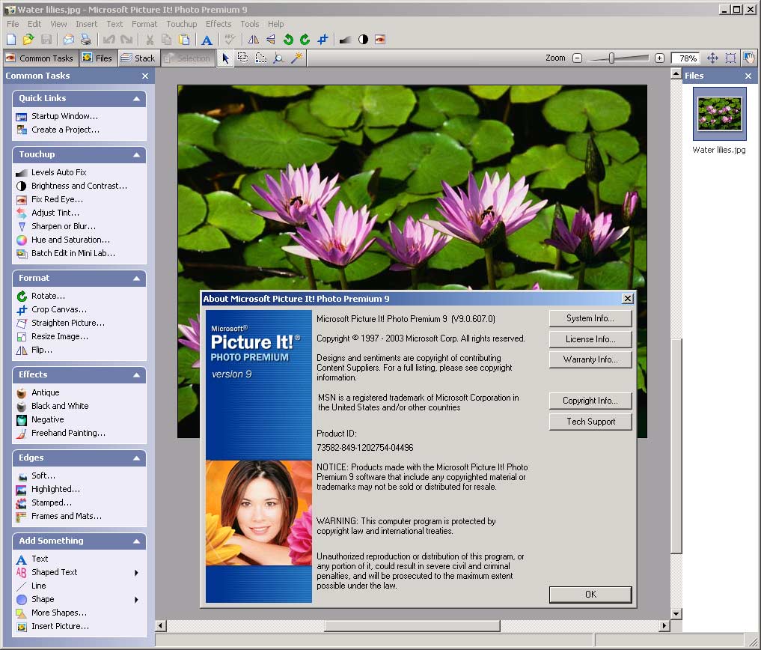Viewport: 761px width, 650px height.
Task: Collapse the Touchup section
Action: tap(136, 155)
